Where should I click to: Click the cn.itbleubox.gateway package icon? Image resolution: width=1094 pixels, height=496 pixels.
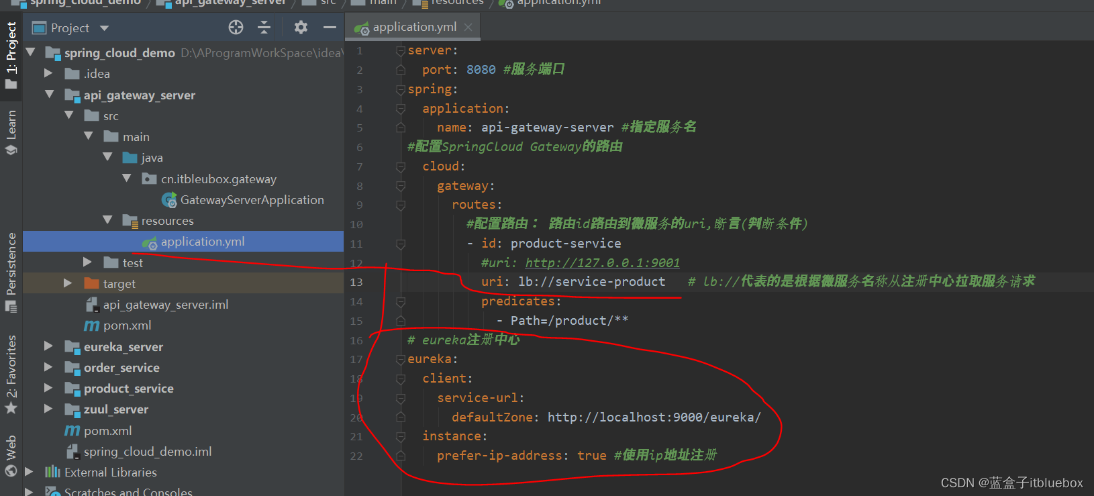pos(150,179)
